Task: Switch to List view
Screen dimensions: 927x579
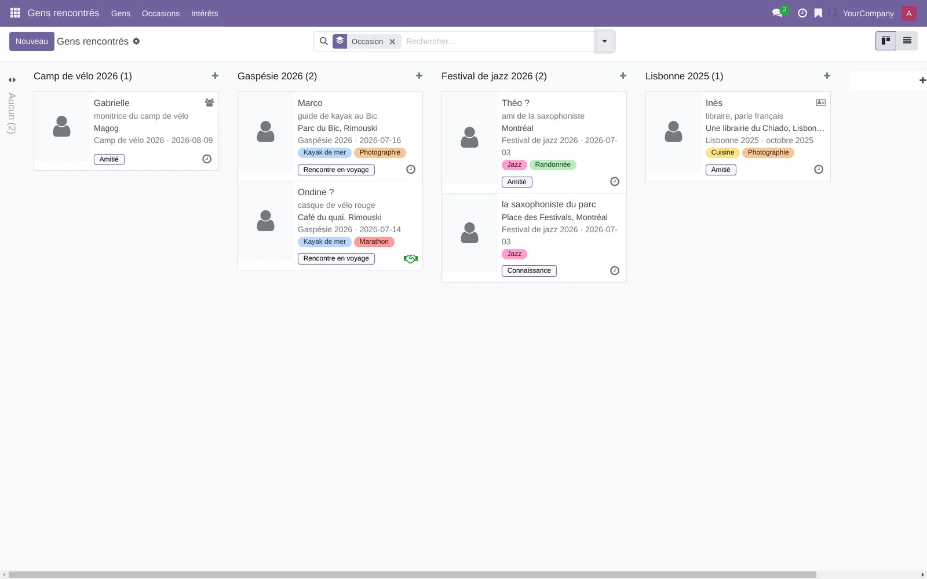Action: tap(907, 41)
